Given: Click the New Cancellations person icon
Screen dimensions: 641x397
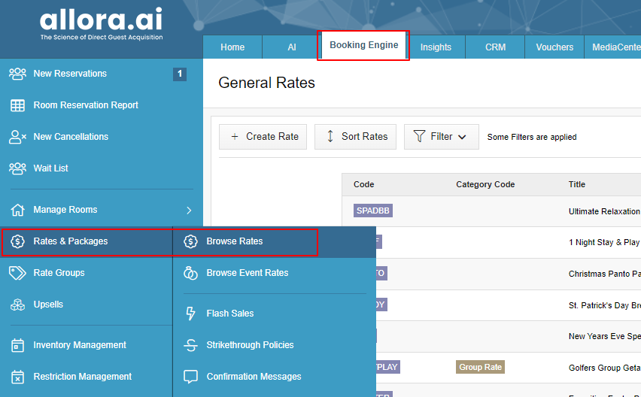Looking at the screenshot, I should click(x=17, y=137).
